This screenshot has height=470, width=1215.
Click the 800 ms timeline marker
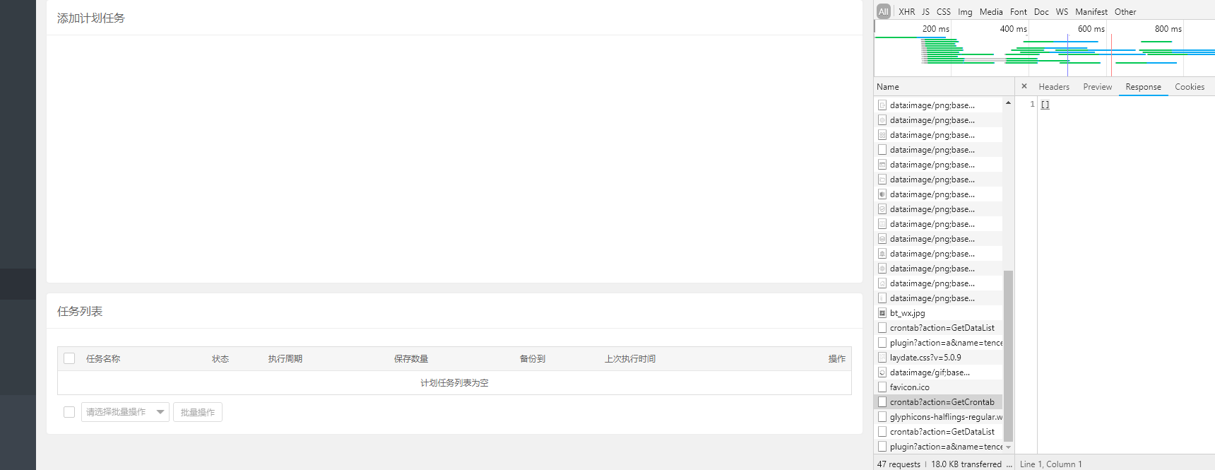[x=1168, y=29]
